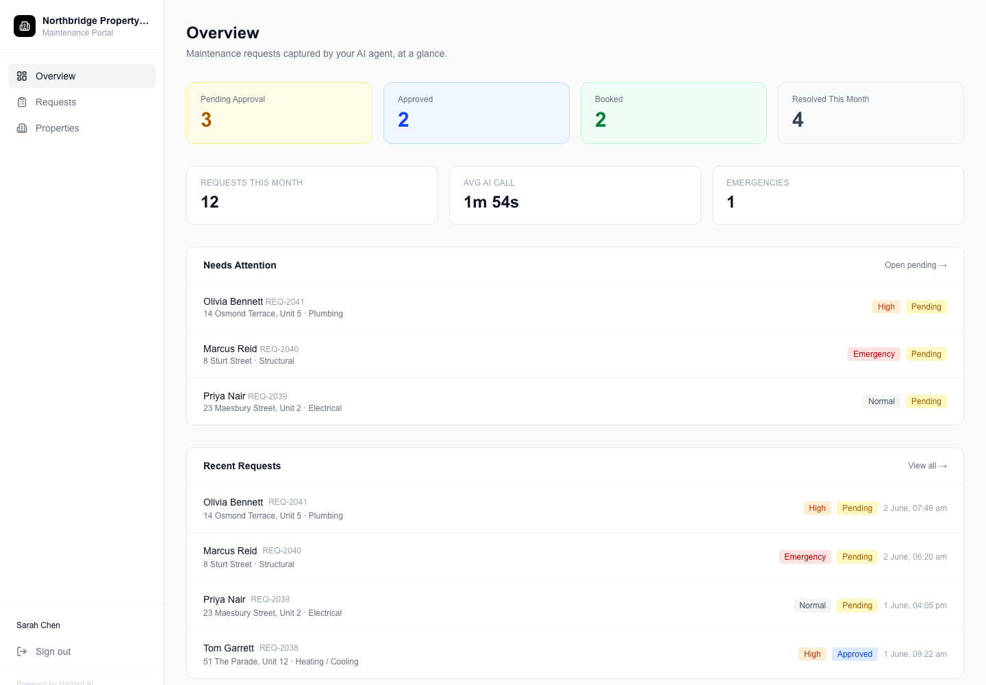The width and height of the screenshot is (986, 685).
Task: Click the Sign out arrow icon
Action: click(22, 651)
